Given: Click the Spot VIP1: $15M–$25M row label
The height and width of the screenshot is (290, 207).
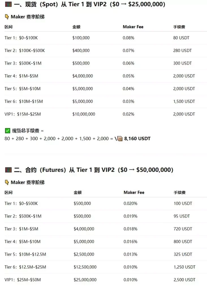Looking at the screenshot, I should coord(23,114).
